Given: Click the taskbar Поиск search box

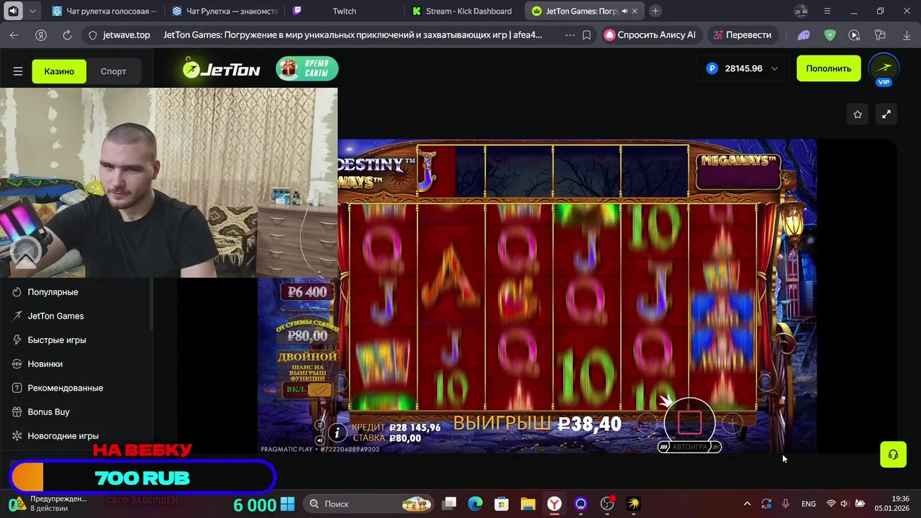Looking at the screenshot, I should [368, 504].
